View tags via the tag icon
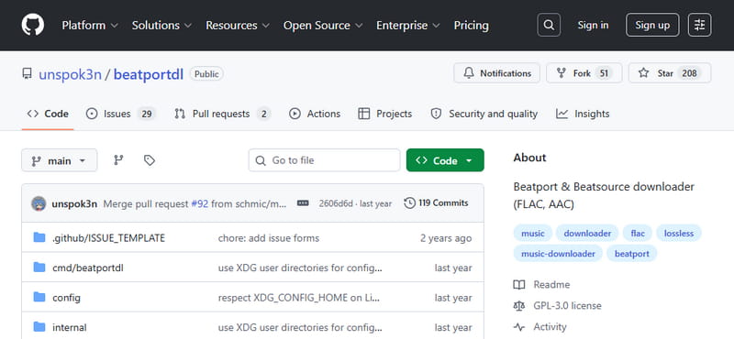Screen dimensions: 734x339 (150, 160)
